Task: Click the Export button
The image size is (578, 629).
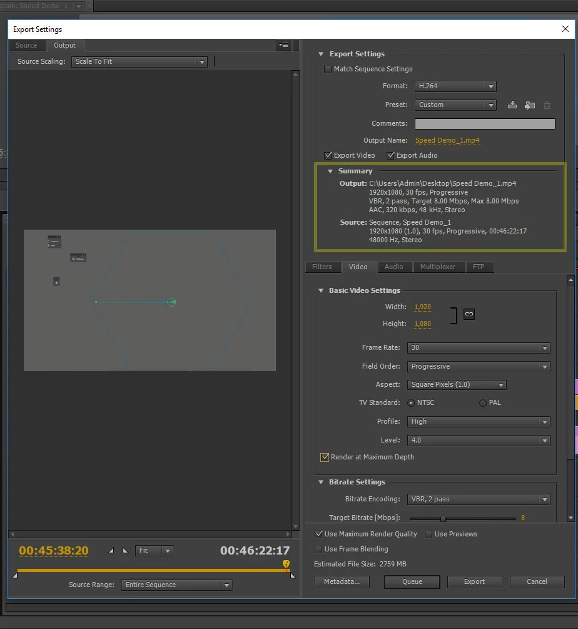Action: [x=475, y=581]
